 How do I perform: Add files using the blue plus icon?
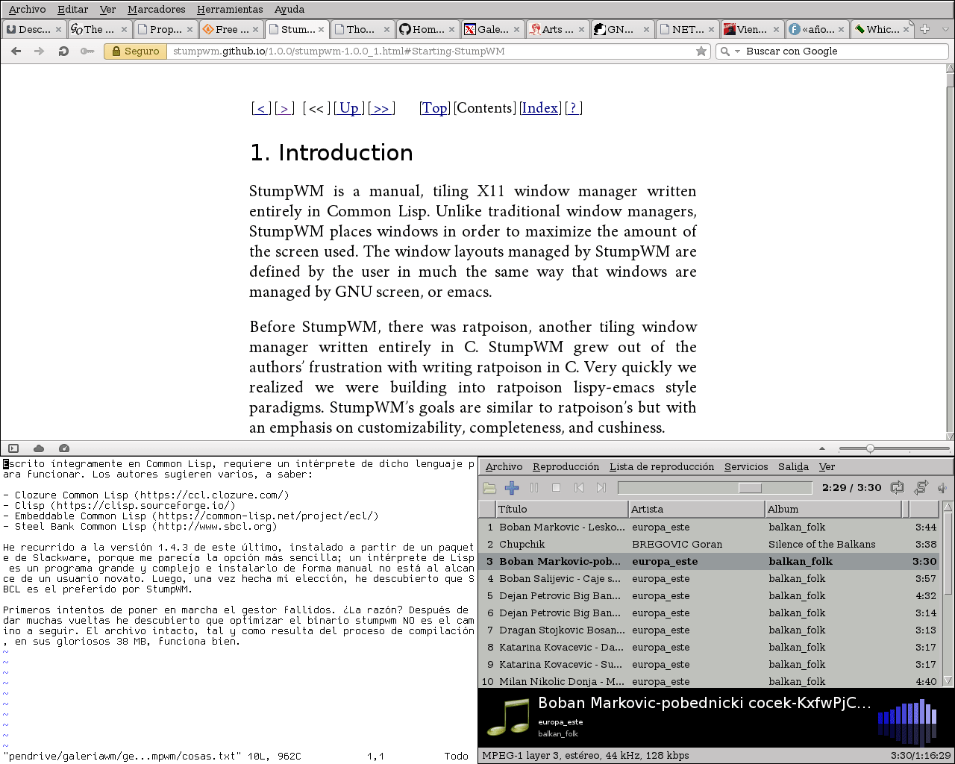click(x=512, y=488)
